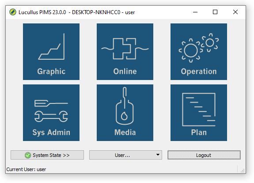Open the Plan schedule tile
Viewport: 254px width, 183px height.
pyautogui.click(x=199, y=113)
